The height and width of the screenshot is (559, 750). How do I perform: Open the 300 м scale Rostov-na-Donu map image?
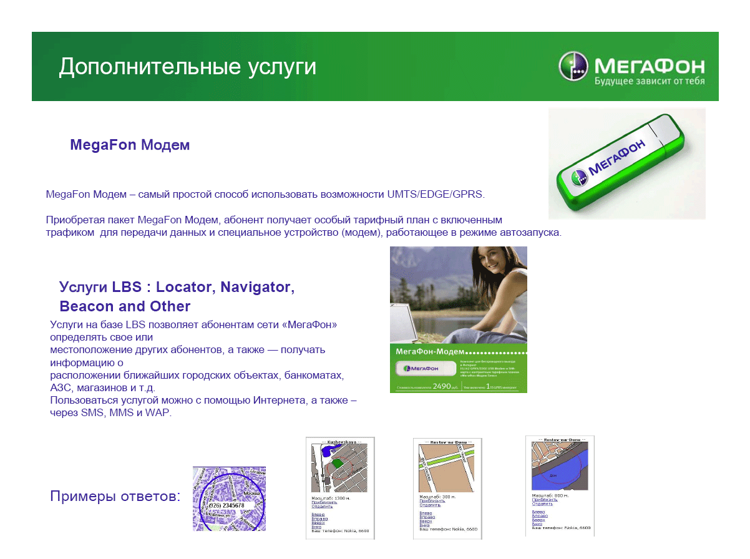click(446, 469)
